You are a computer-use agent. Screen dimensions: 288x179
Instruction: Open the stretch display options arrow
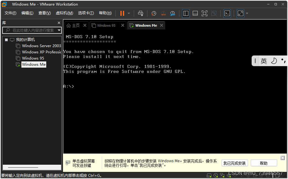(247, 13)
